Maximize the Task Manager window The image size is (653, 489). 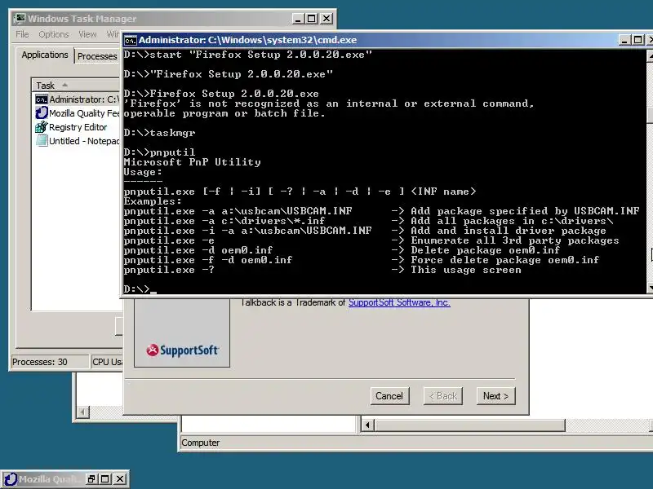click(x=312, y=19)
